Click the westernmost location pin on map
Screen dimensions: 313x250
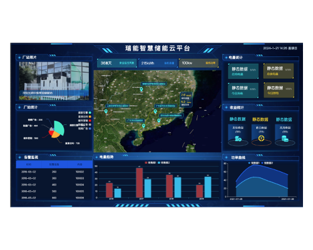(x=106, y=111)
